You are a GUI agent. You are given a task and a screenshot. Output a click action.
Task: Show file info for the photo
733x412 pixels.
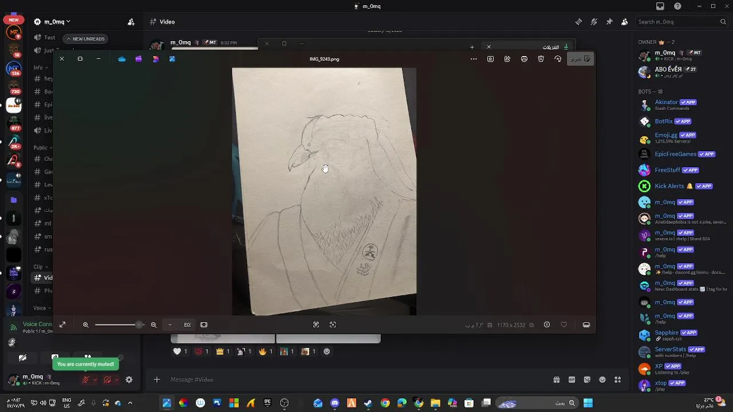click(547, 324)
